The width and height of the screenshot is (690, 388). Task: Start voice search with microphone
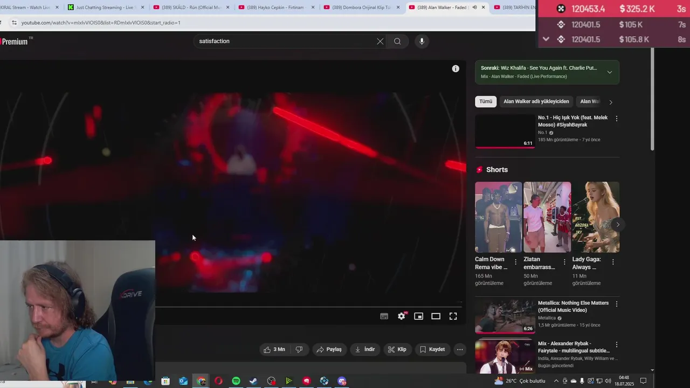click(422, 41)
